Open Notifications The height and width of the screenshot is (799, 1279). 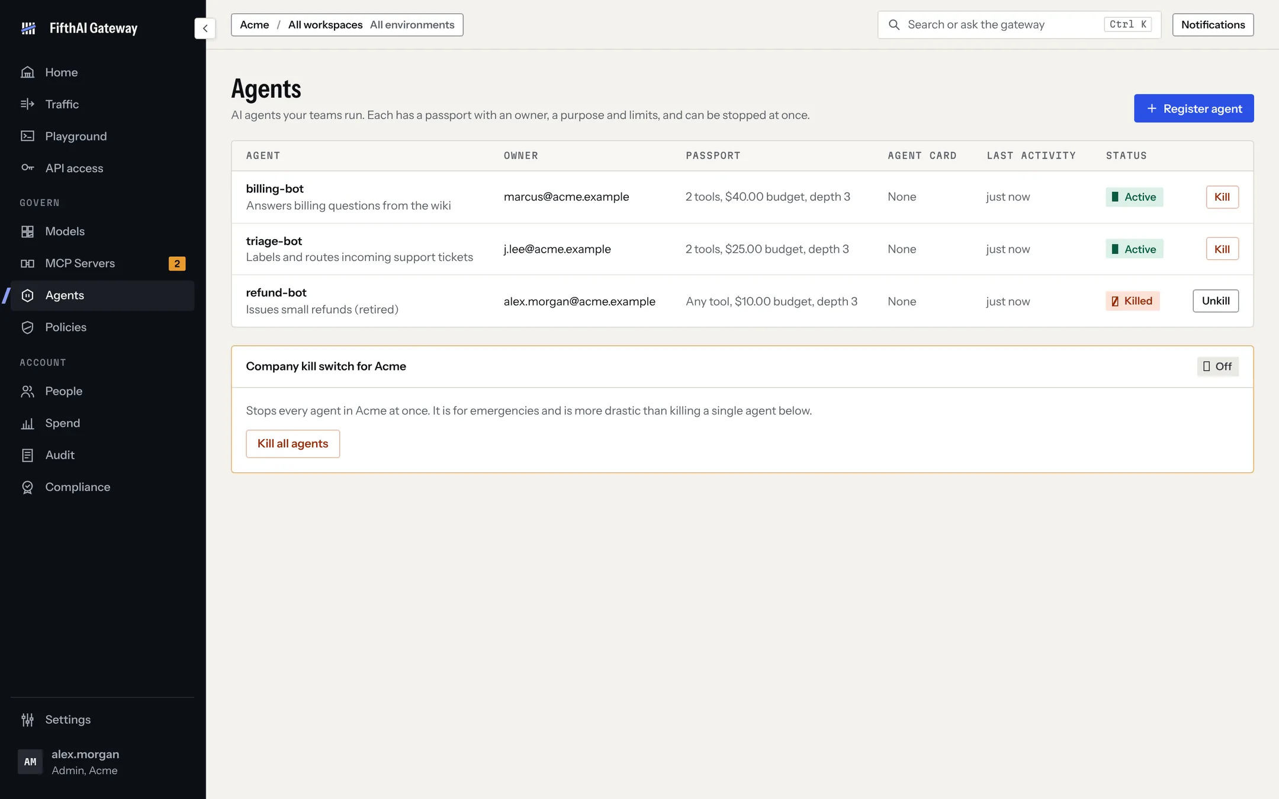click(x=1213, y=25)
